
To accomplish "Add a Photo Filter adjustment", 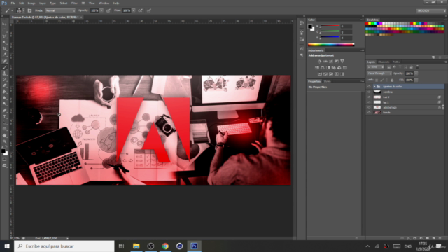I will click(x=334, y=68).
